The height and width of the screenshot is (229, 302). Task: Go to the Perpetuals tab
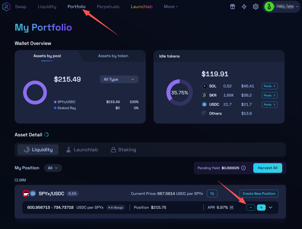point(108,7)
